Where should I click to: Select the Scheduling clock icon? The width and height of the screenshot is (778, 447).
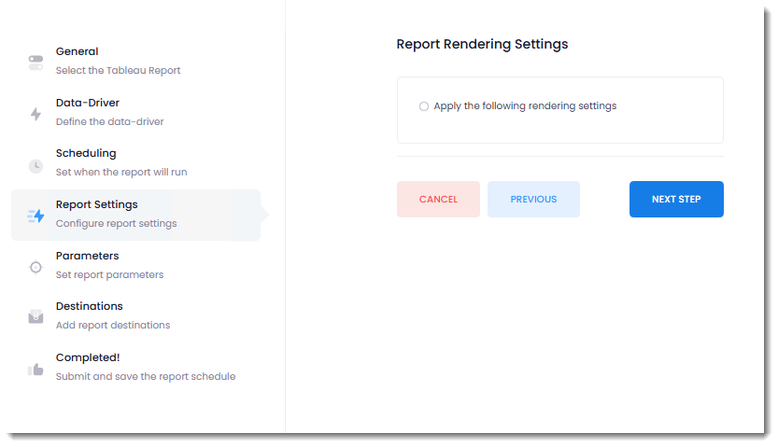tap(35, 165)
